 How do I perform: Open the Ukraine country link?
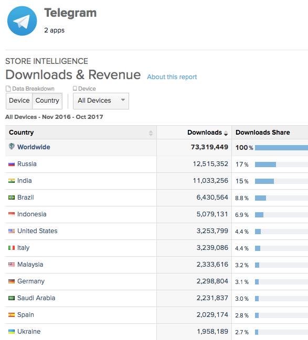[x=29, y=332]
